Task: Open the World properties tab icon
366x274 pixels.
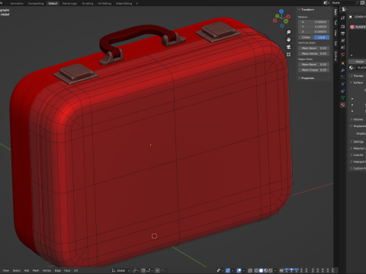Action: tap(342, 54)
